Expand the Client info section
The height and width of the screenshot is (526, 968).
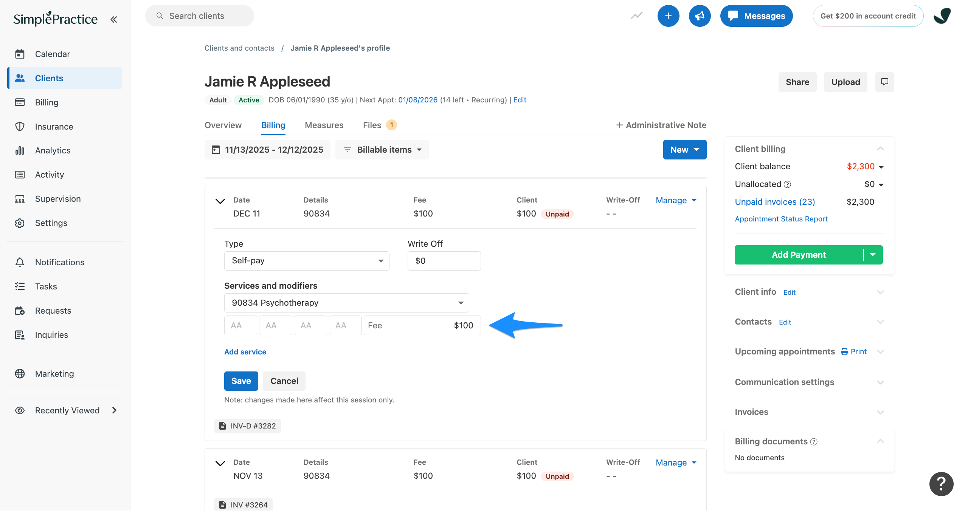click(x=880, y=292)
